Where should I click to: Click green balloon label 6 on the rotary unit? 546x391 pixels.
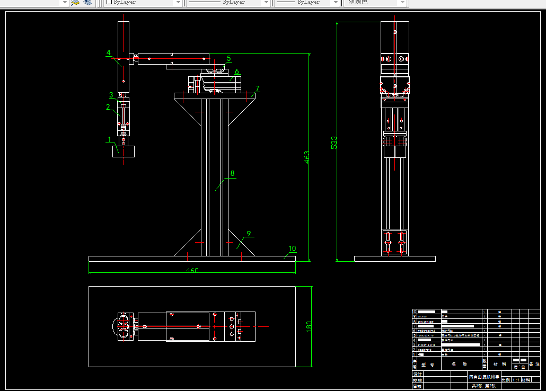237,72
